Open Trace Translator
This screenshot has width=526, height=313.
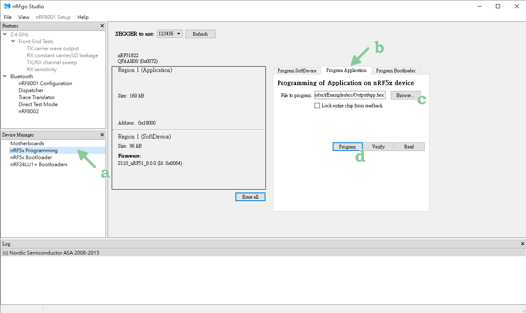(37, 97)
